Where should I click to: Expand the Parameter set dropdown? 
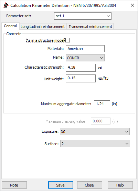tap(83, 16)
